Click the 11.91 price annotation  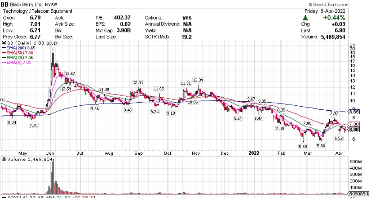186,83
